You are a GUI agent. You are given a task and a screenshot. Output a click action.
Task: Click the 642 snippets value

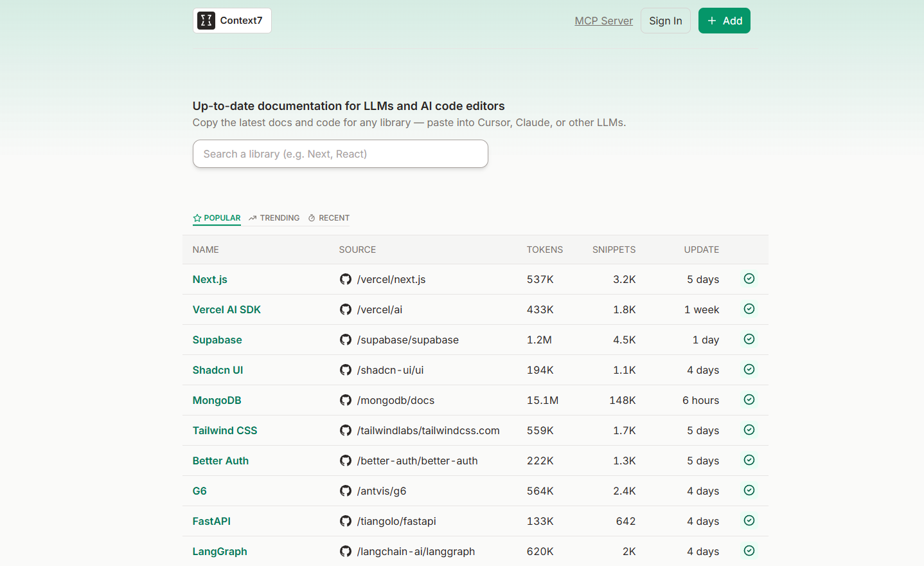click(x=626, y=521)
